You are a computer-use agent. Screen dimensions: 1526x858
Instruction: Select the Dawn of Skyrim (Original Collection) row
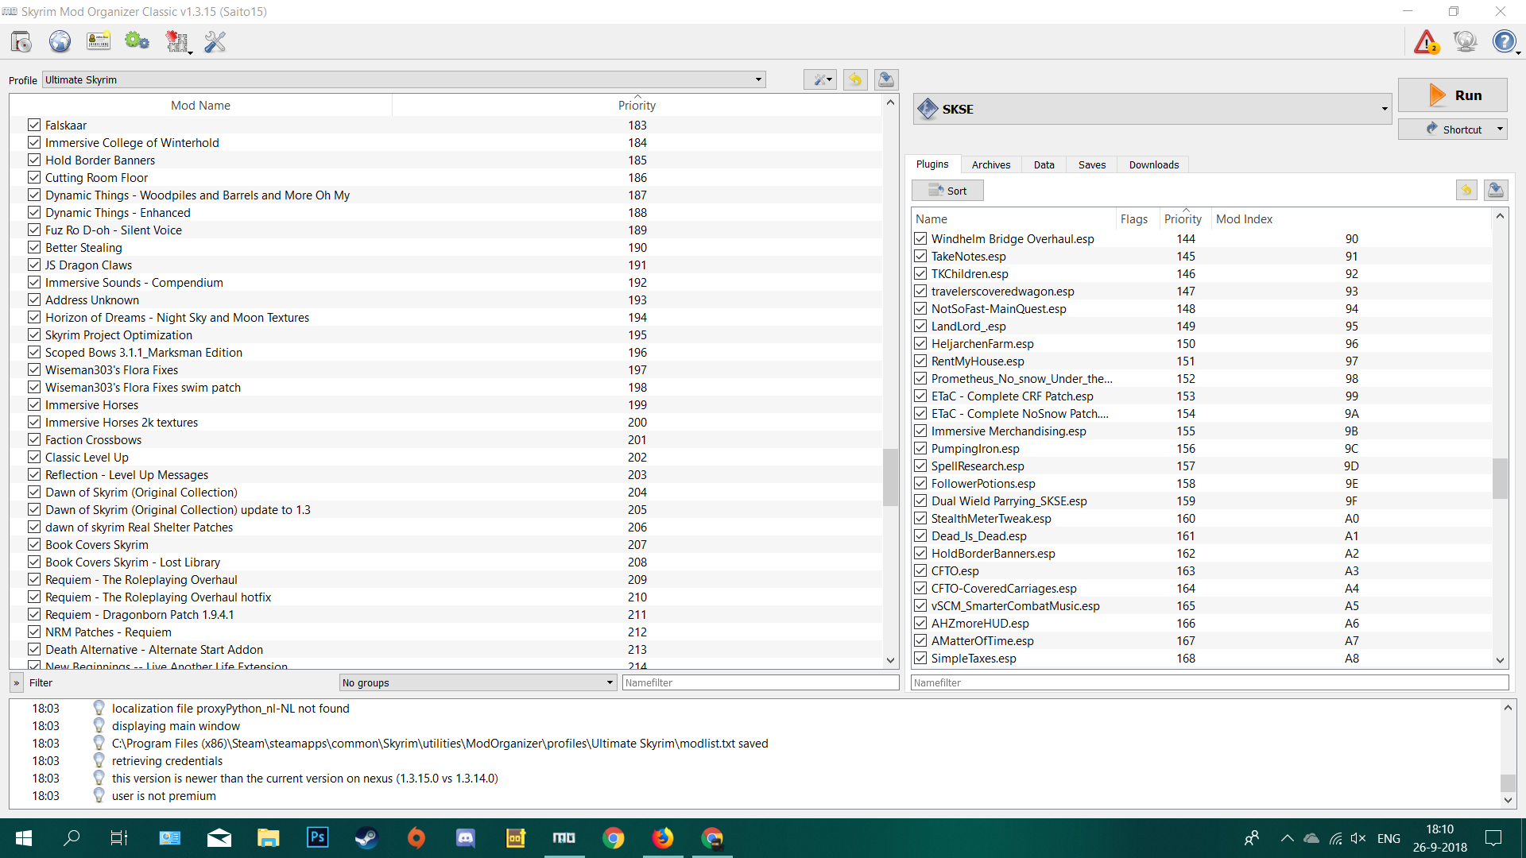point(446,492)
